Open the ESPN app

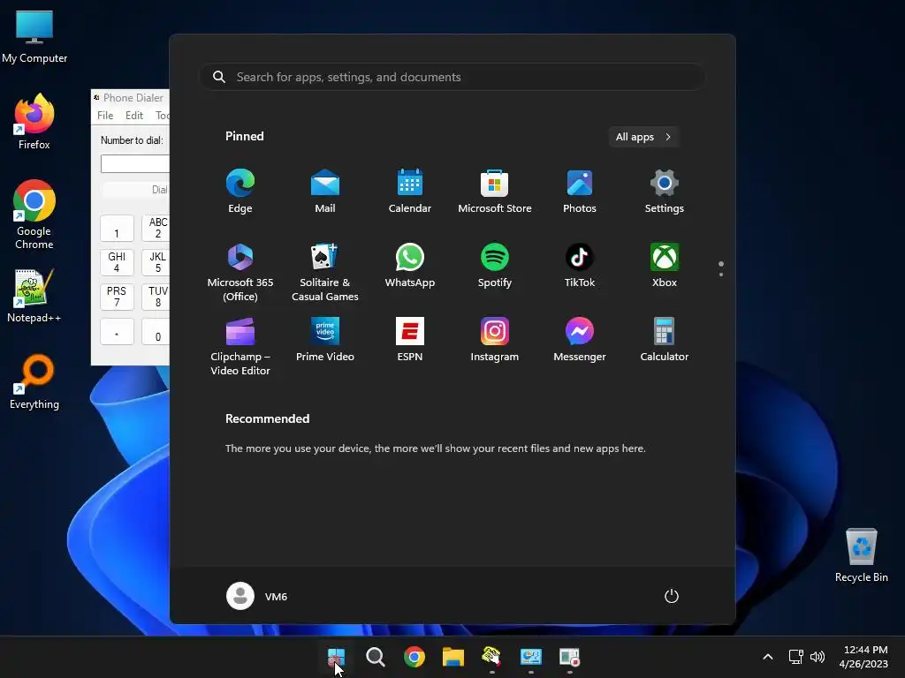point(410,340)
